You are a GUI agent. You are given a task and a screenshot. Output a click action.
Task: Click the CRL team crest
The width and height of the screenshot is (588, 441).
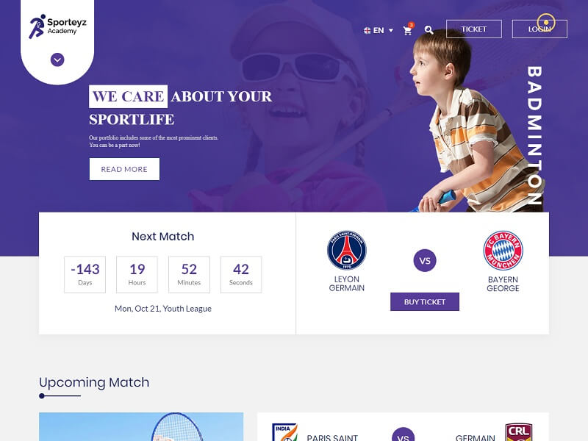coord(519,432)
